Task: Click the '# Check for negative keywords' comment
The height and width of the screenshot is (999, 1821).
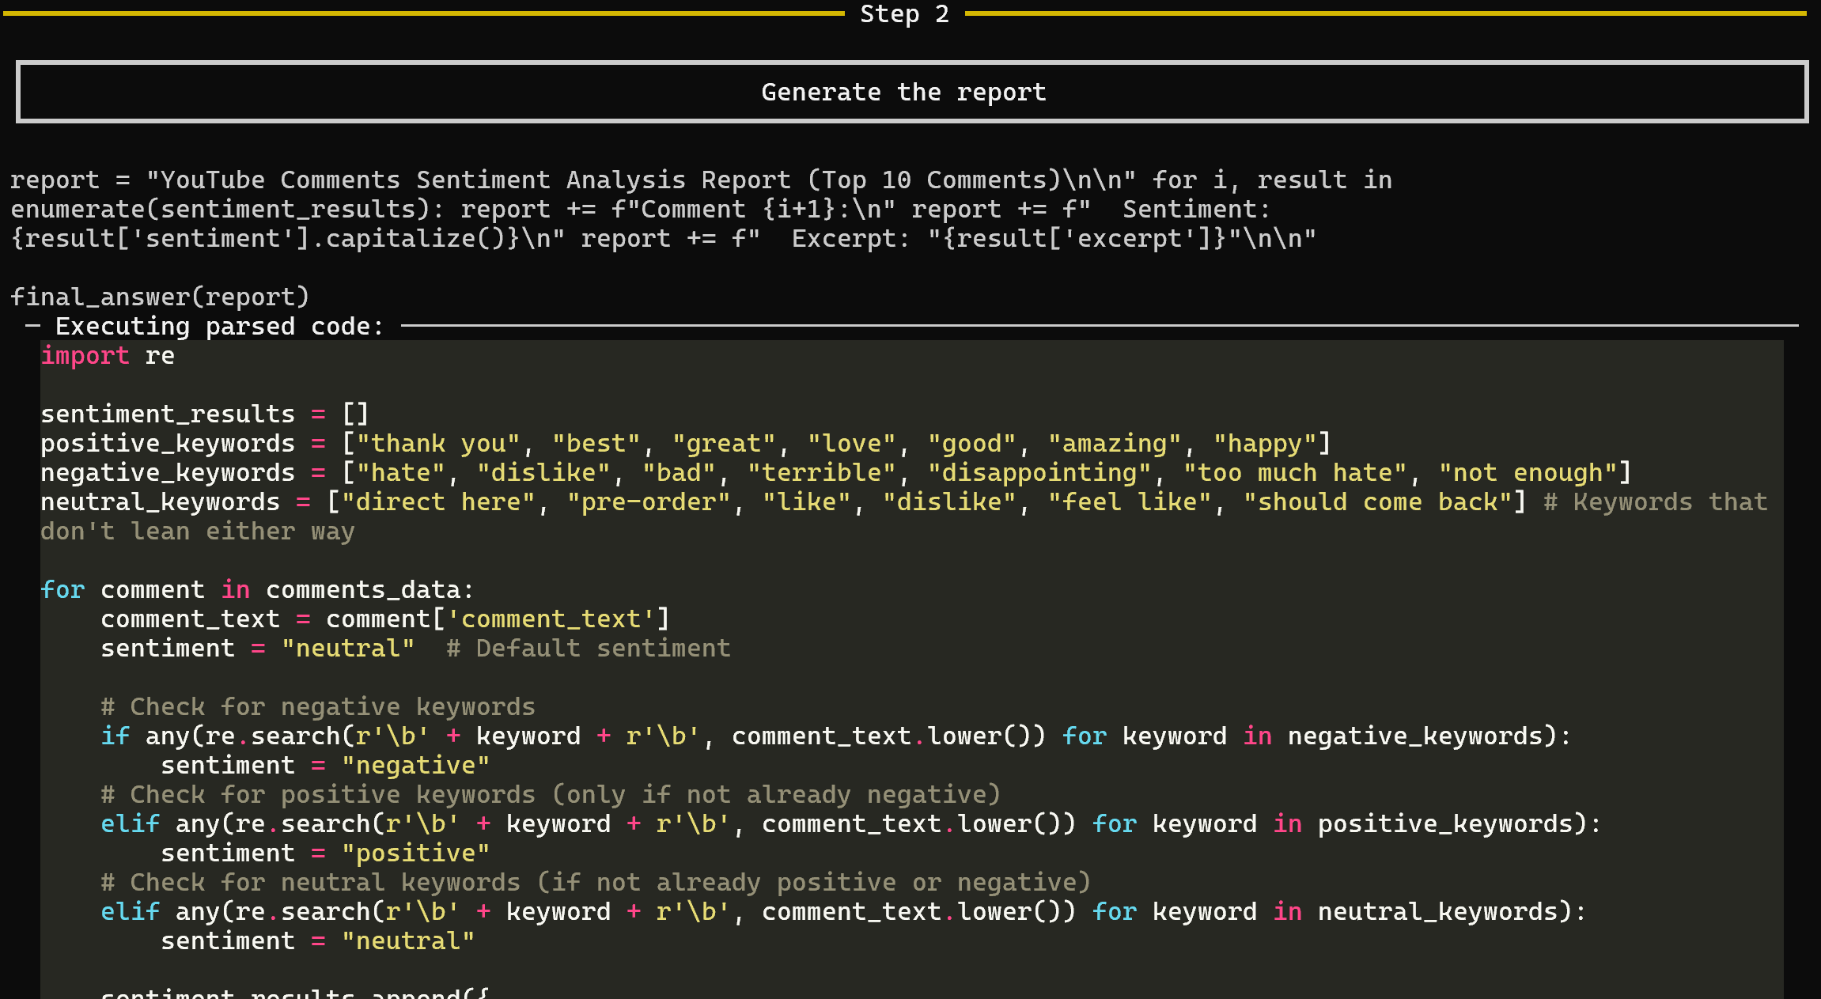Action: point(318,706)
